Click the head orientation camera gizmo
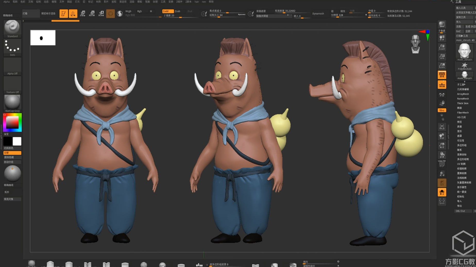 tap(415, 44)
